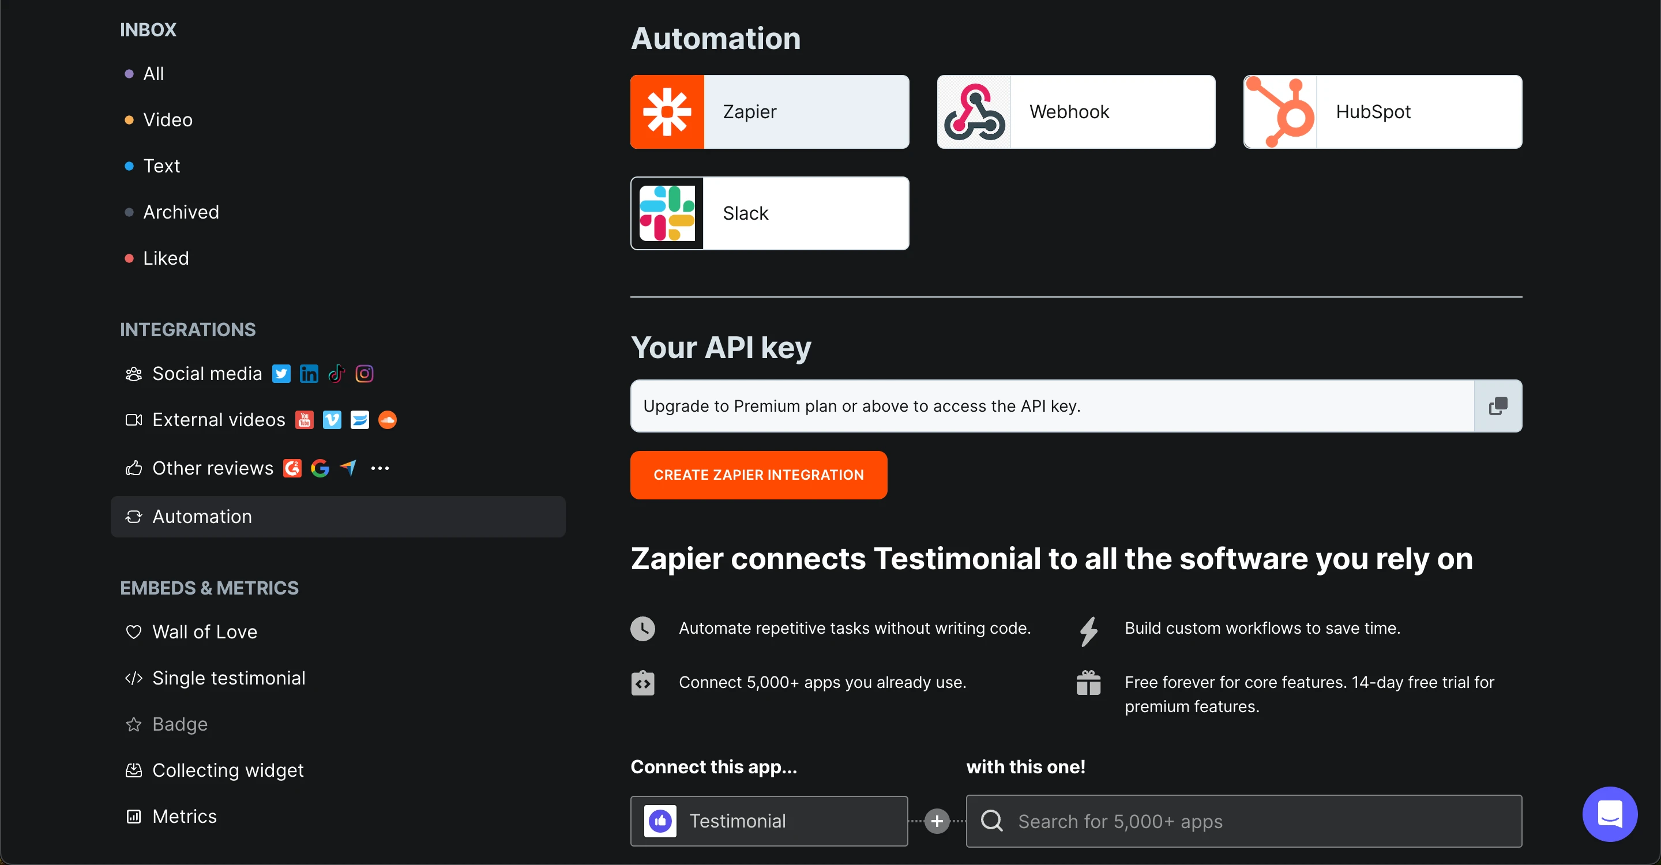Open the All inbox filter
1661x865 pixels.
153,74
